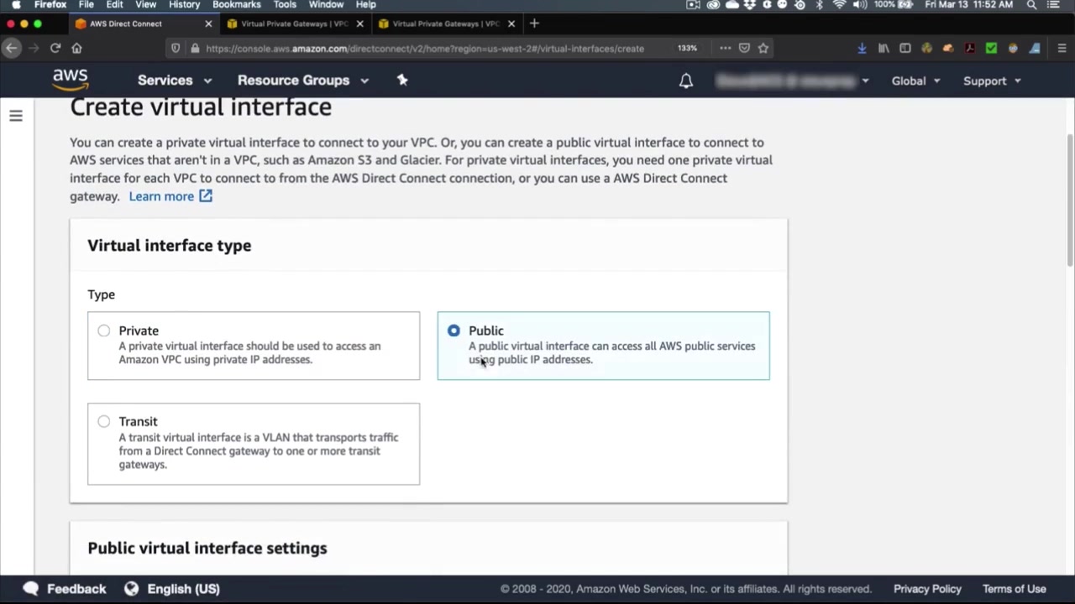Close the second Virtual Private Gateways tab
The image size is (1075, 604).
pos(511,23)
